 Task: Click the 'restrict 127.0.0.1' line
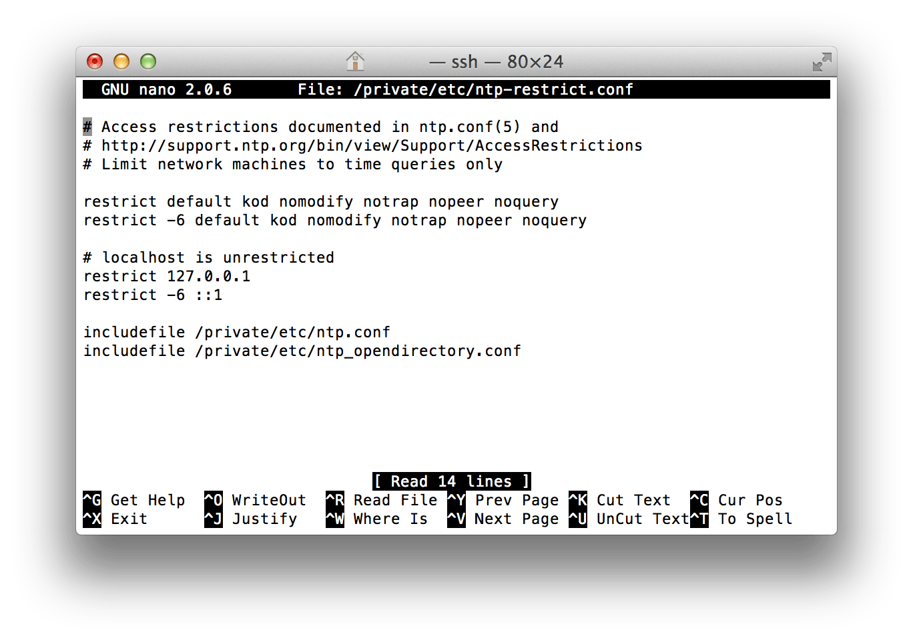point(167,276)
